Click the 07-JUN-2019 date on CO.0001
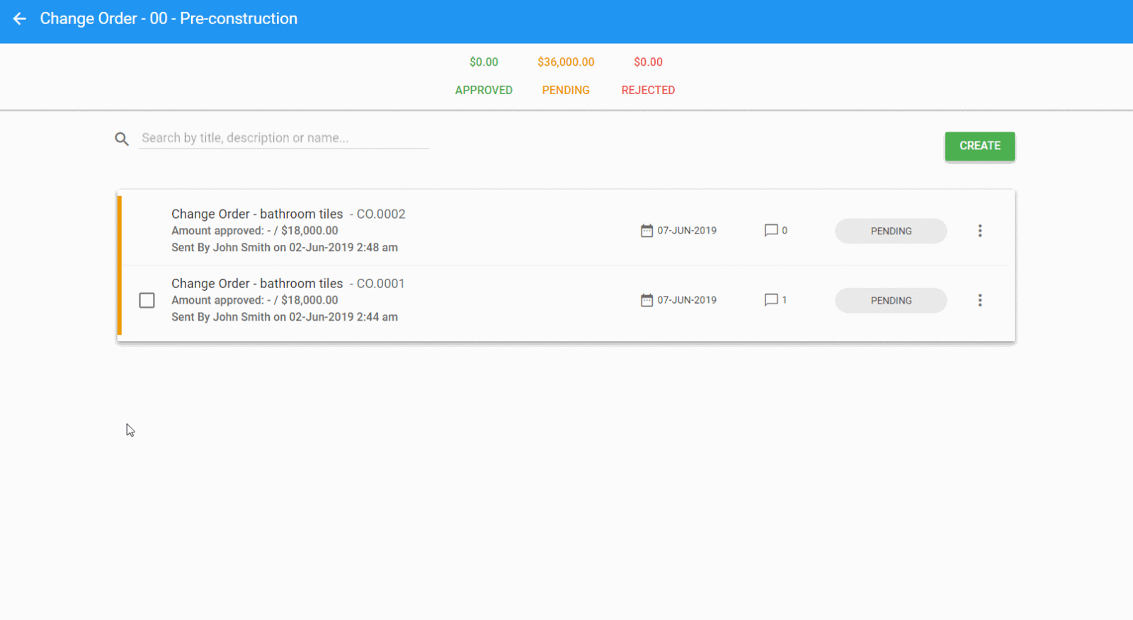This screenshot has width=1133, height=620. coord(687,300)
